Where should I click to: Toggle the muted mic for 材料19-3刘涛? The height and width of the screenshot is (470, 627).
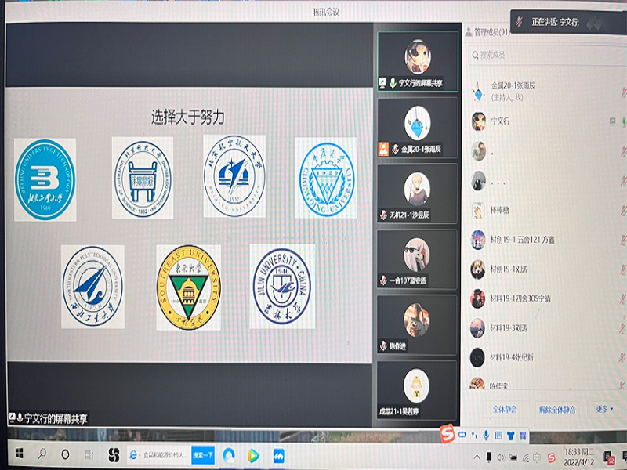(623, 327)
